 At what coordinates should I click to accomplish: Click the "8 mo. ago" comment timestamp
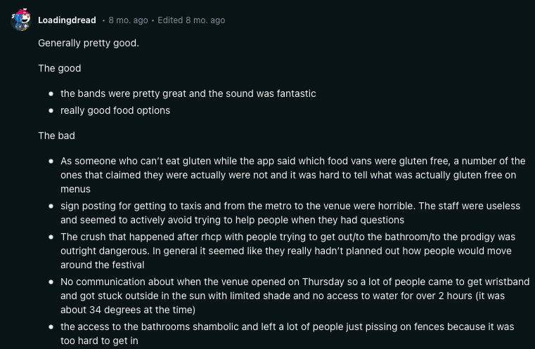tap(128, 20)
